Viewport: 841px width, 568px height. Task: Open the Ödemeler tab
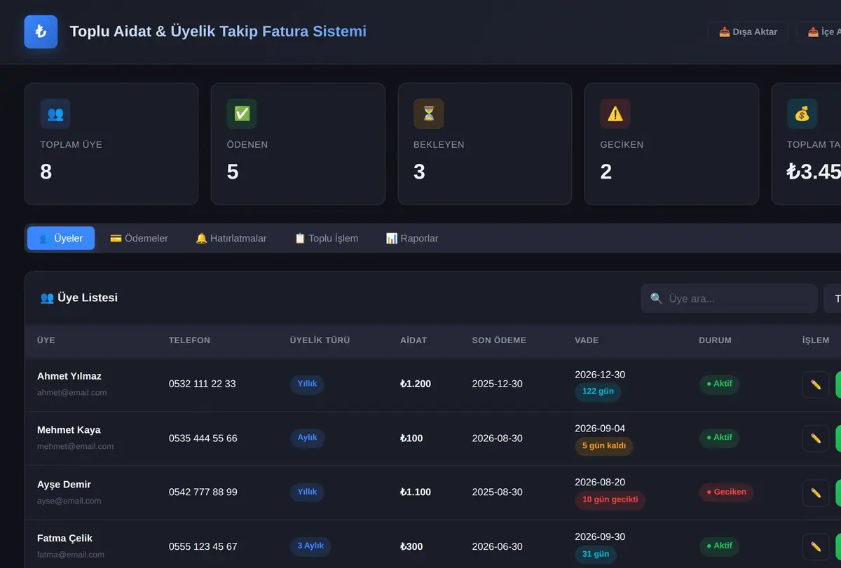tap(139, 238)
